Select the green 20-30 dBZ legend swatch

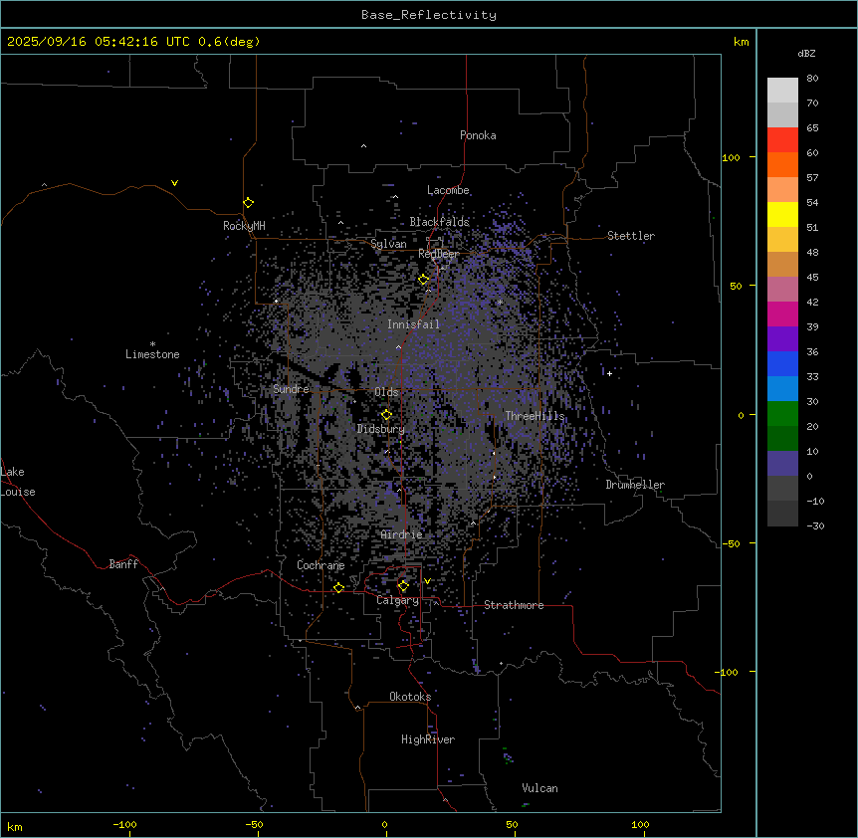pyautogui.click(x=782, y=414)
